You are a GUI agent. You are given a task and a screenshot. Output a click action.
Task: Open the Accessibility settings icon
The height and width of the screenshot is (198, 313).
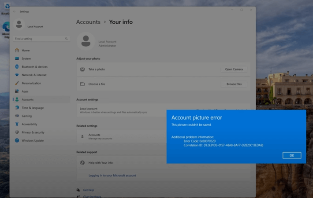(17, 124)
